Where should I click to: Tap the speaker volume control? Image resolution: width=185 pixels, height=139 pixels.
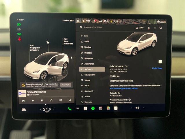(x=137, y=108)
